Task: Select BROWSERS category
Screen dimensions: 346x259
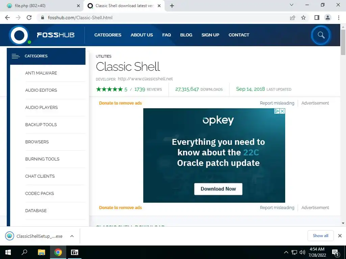Action: pyautogui.click(x=37, y=142)
